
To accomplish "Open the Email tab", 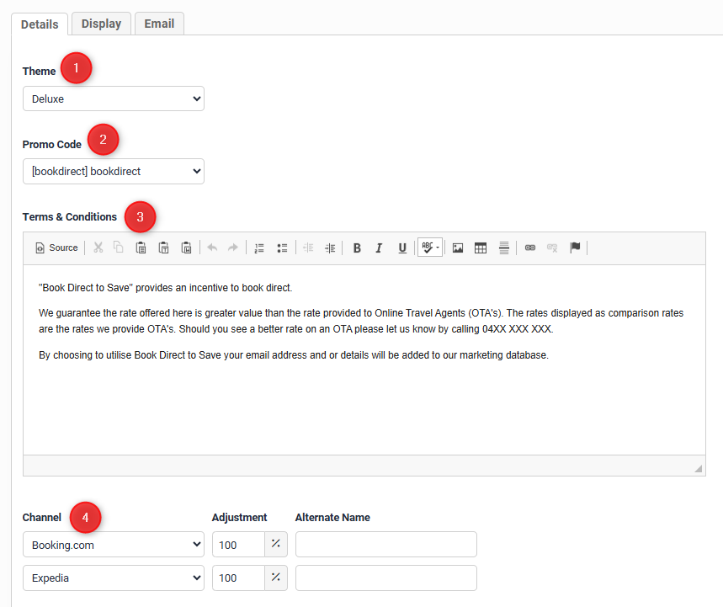I will (159, 24).
